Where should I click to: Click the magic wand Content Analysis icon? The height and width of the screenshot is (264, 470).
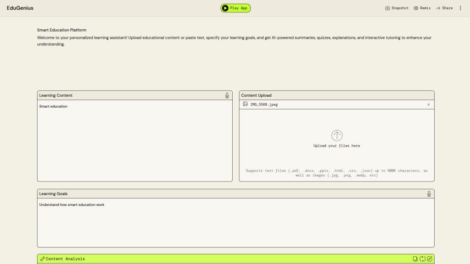tap(42, 259)
